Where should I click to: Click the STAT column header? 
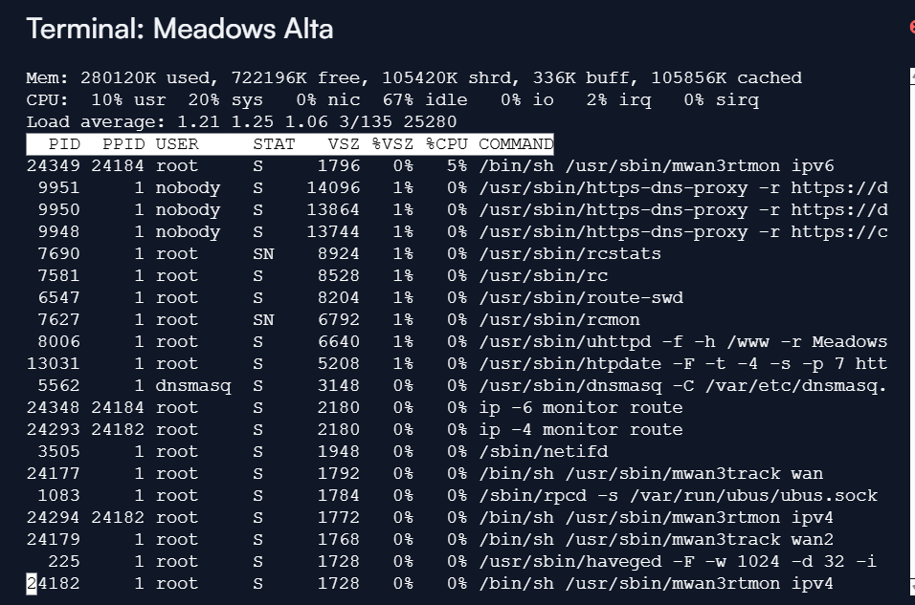274,144
